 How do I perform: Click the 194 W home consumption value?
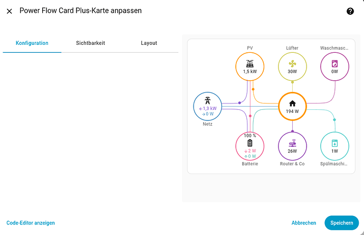point(292,111)
